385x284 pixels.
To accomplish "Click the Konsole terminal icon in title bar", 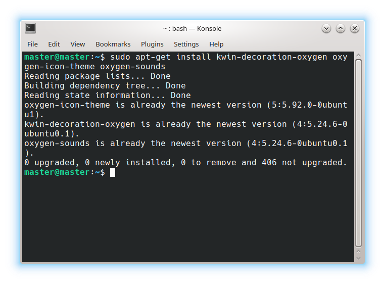I will [30, 28].
